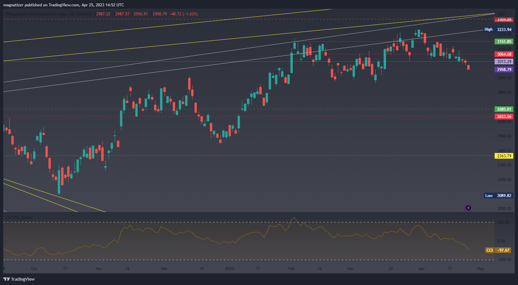Click the red 3304.88 price label
The image size is (518, 285).
504,19
